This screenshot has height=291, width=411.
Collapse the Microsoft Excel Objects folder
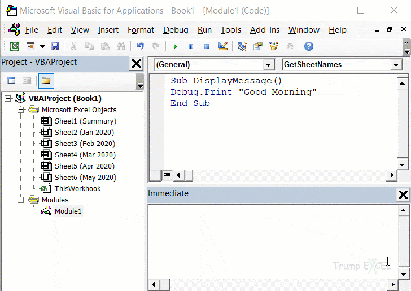(21, 110)
